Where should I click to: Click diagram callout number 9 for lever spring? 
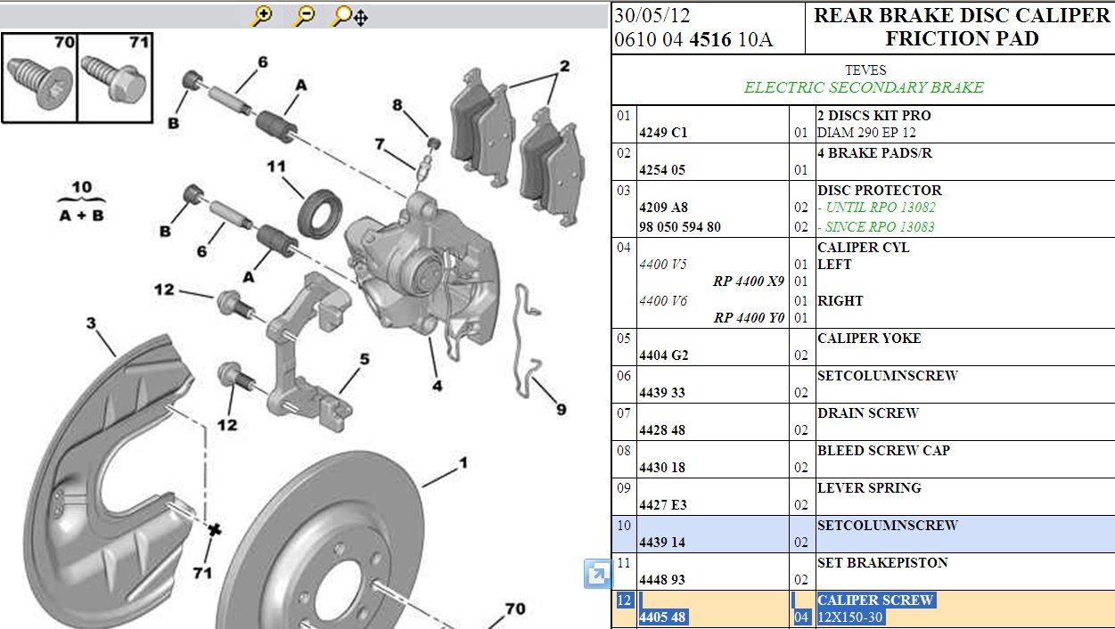tap(561, 410)
